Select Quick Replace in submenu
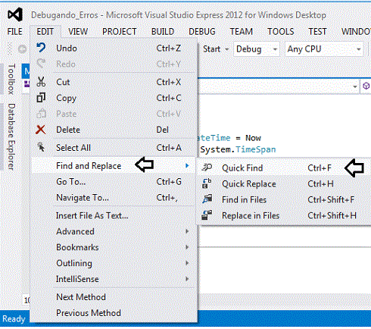 coord(284,183)
